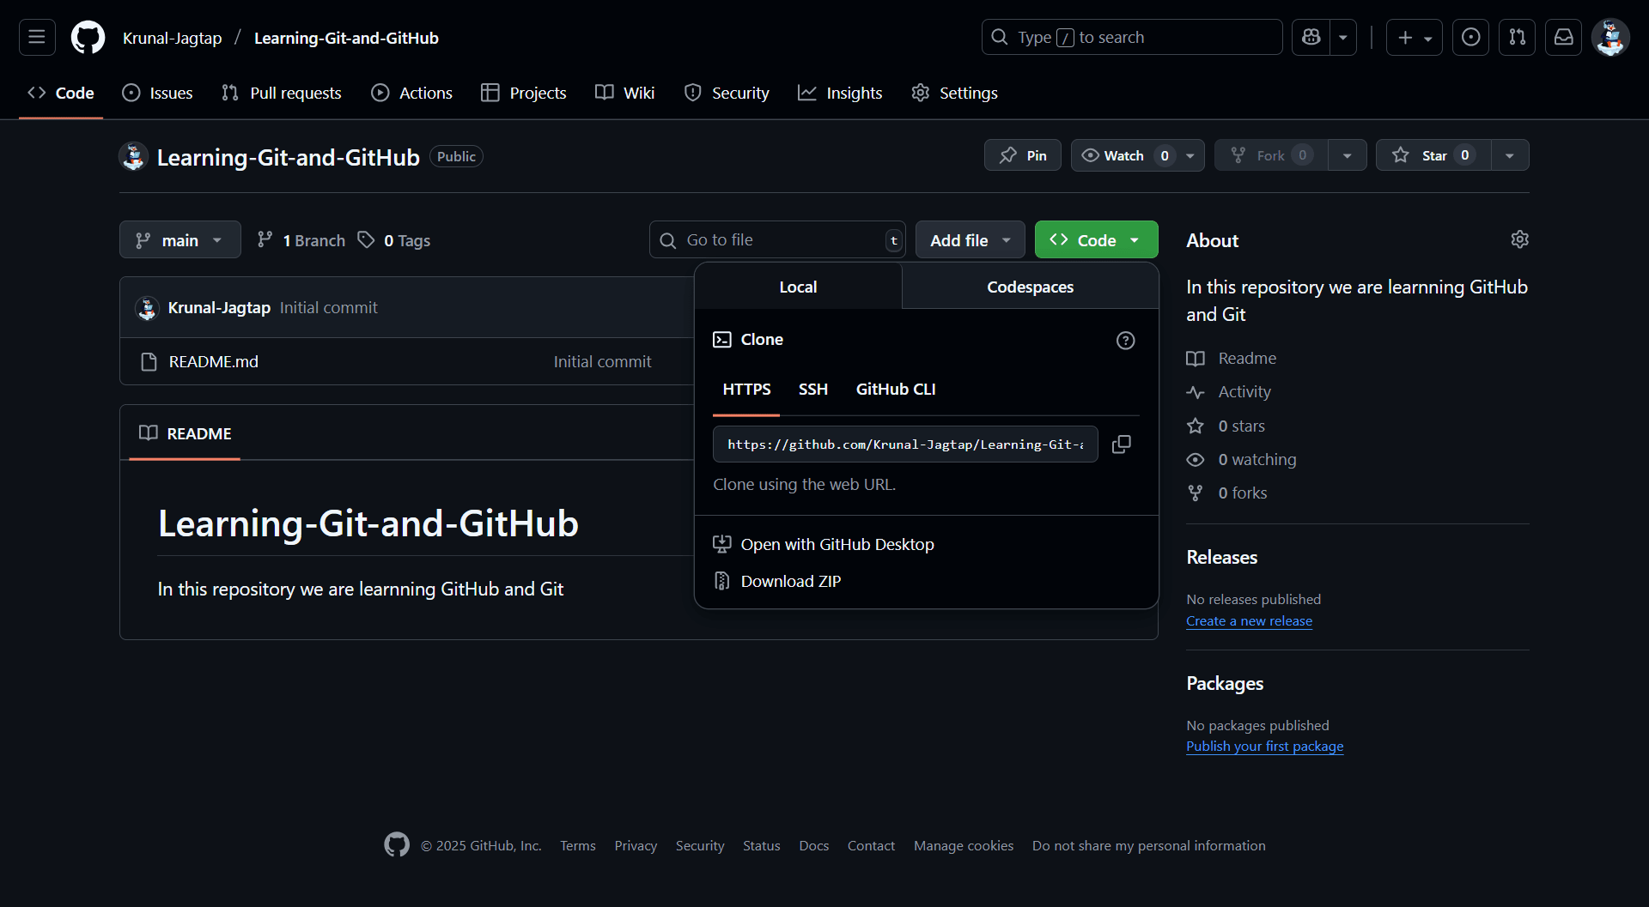This screenshot has height=907, width=1649.
Task: Copy the clone URL to clipboard
Action: (1121, 444)
